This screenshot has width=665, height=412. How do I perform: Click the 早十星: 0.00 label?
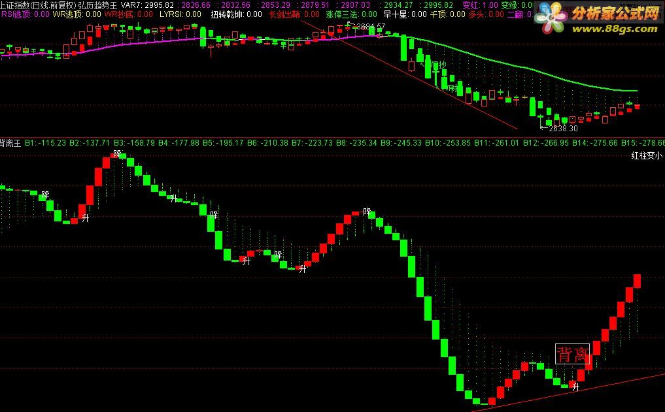[405, 14]
